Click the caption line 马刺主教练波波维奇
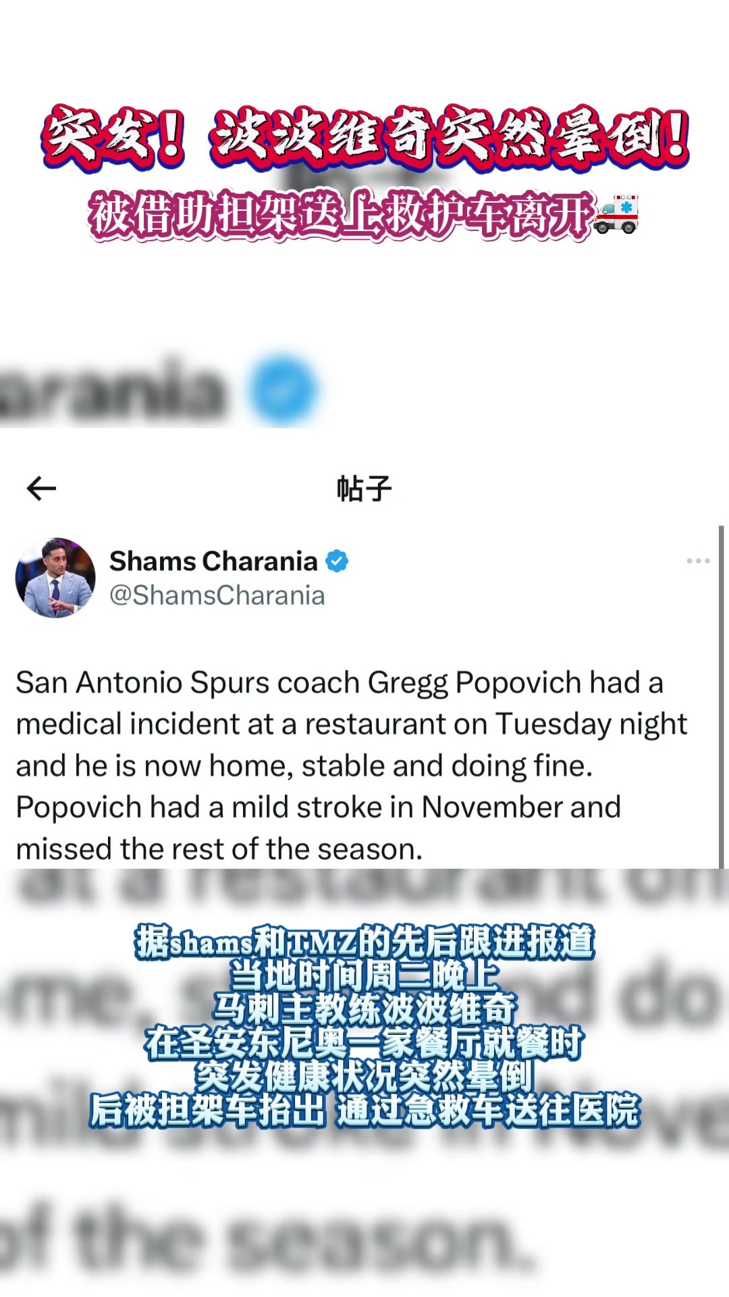729x1297 pixels. (x=364, y=1009)
